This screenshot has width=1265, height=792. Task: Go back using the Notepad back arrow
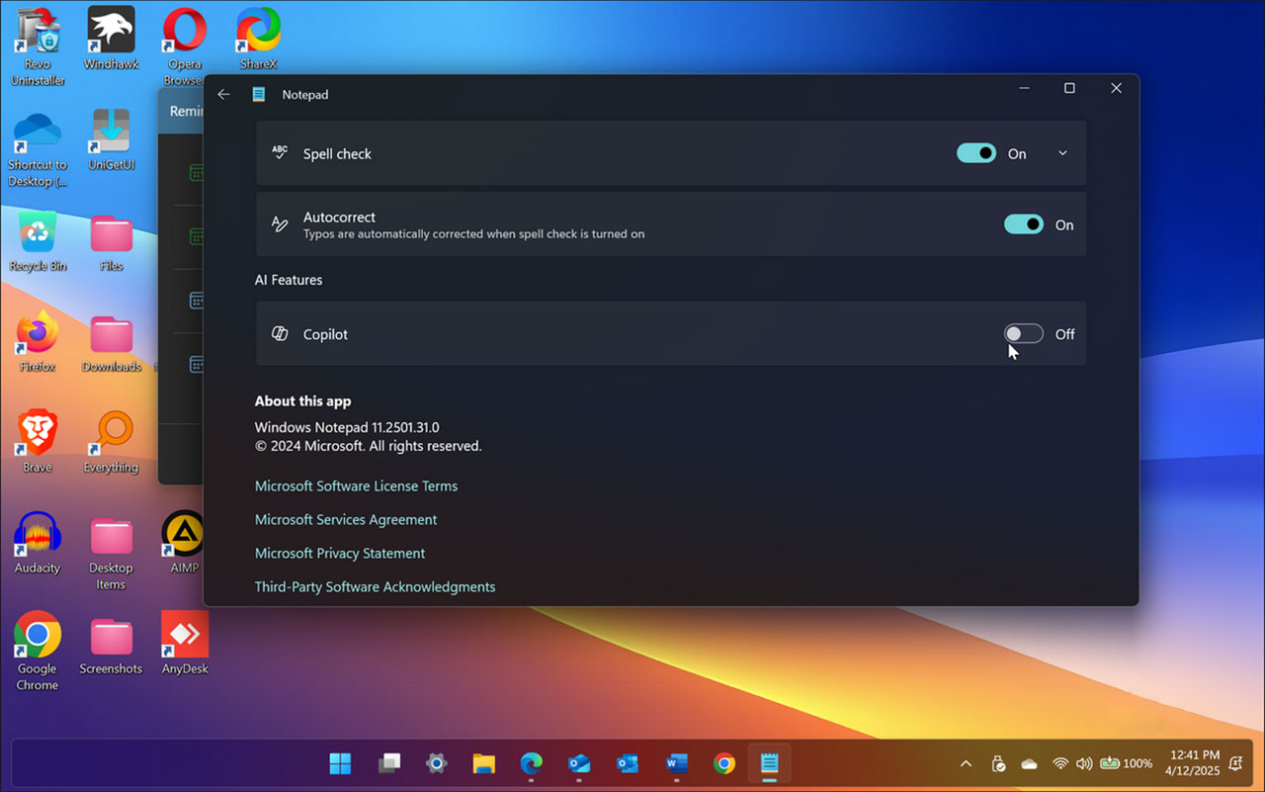click(223, 94)
